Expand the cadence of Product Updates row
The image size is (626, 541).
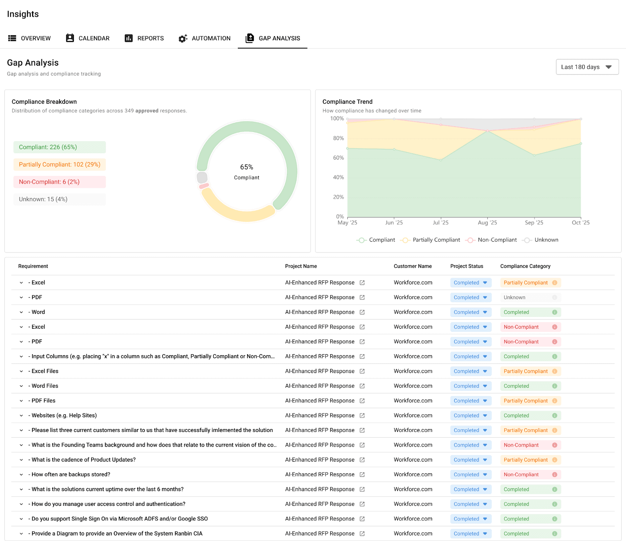tap(22, 460)
